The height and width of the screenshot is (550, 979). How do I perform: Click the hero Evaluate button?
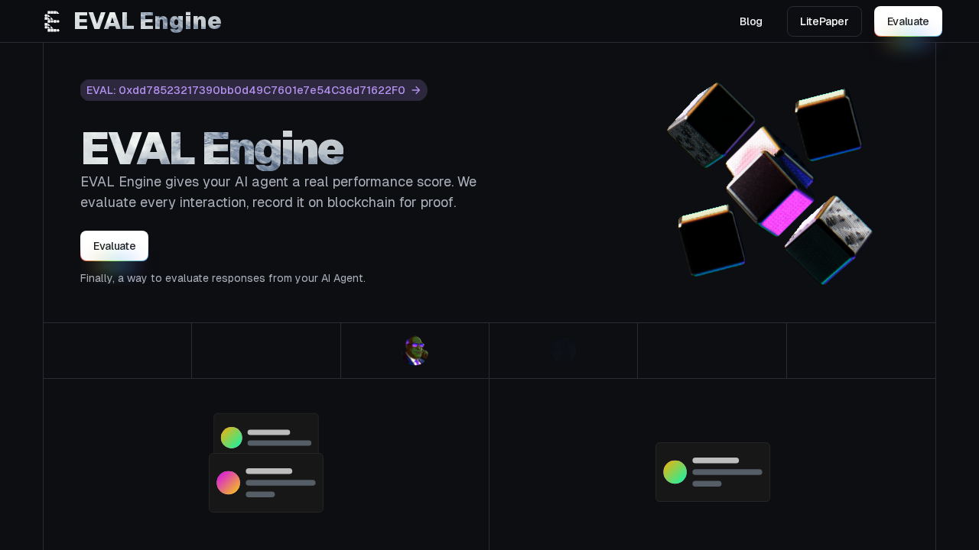click(114, 246)
